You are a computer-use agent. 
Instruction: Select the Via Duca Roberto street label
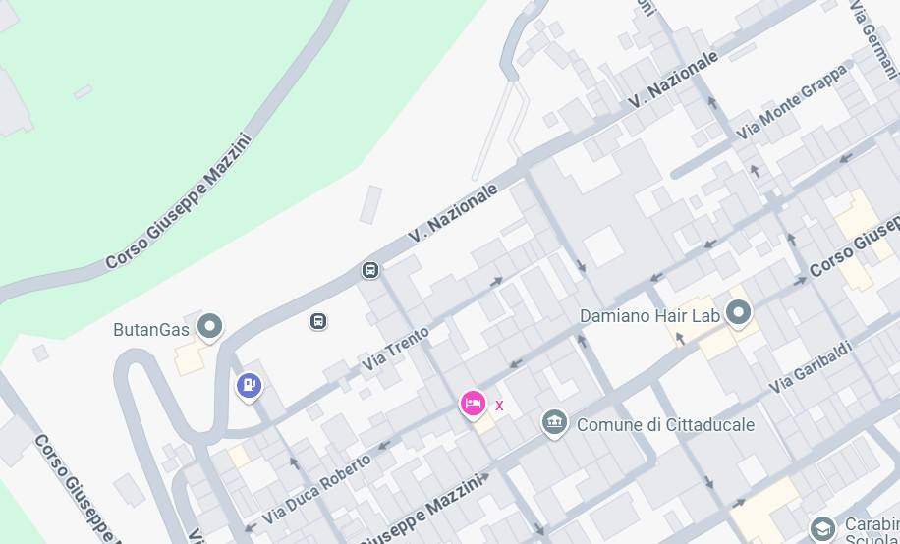(x=316, y=489)
